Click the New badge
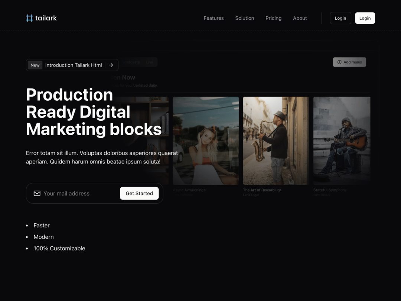Image resolution: width=401 pixels, height=301 pixels. click(x=35, y=65)
